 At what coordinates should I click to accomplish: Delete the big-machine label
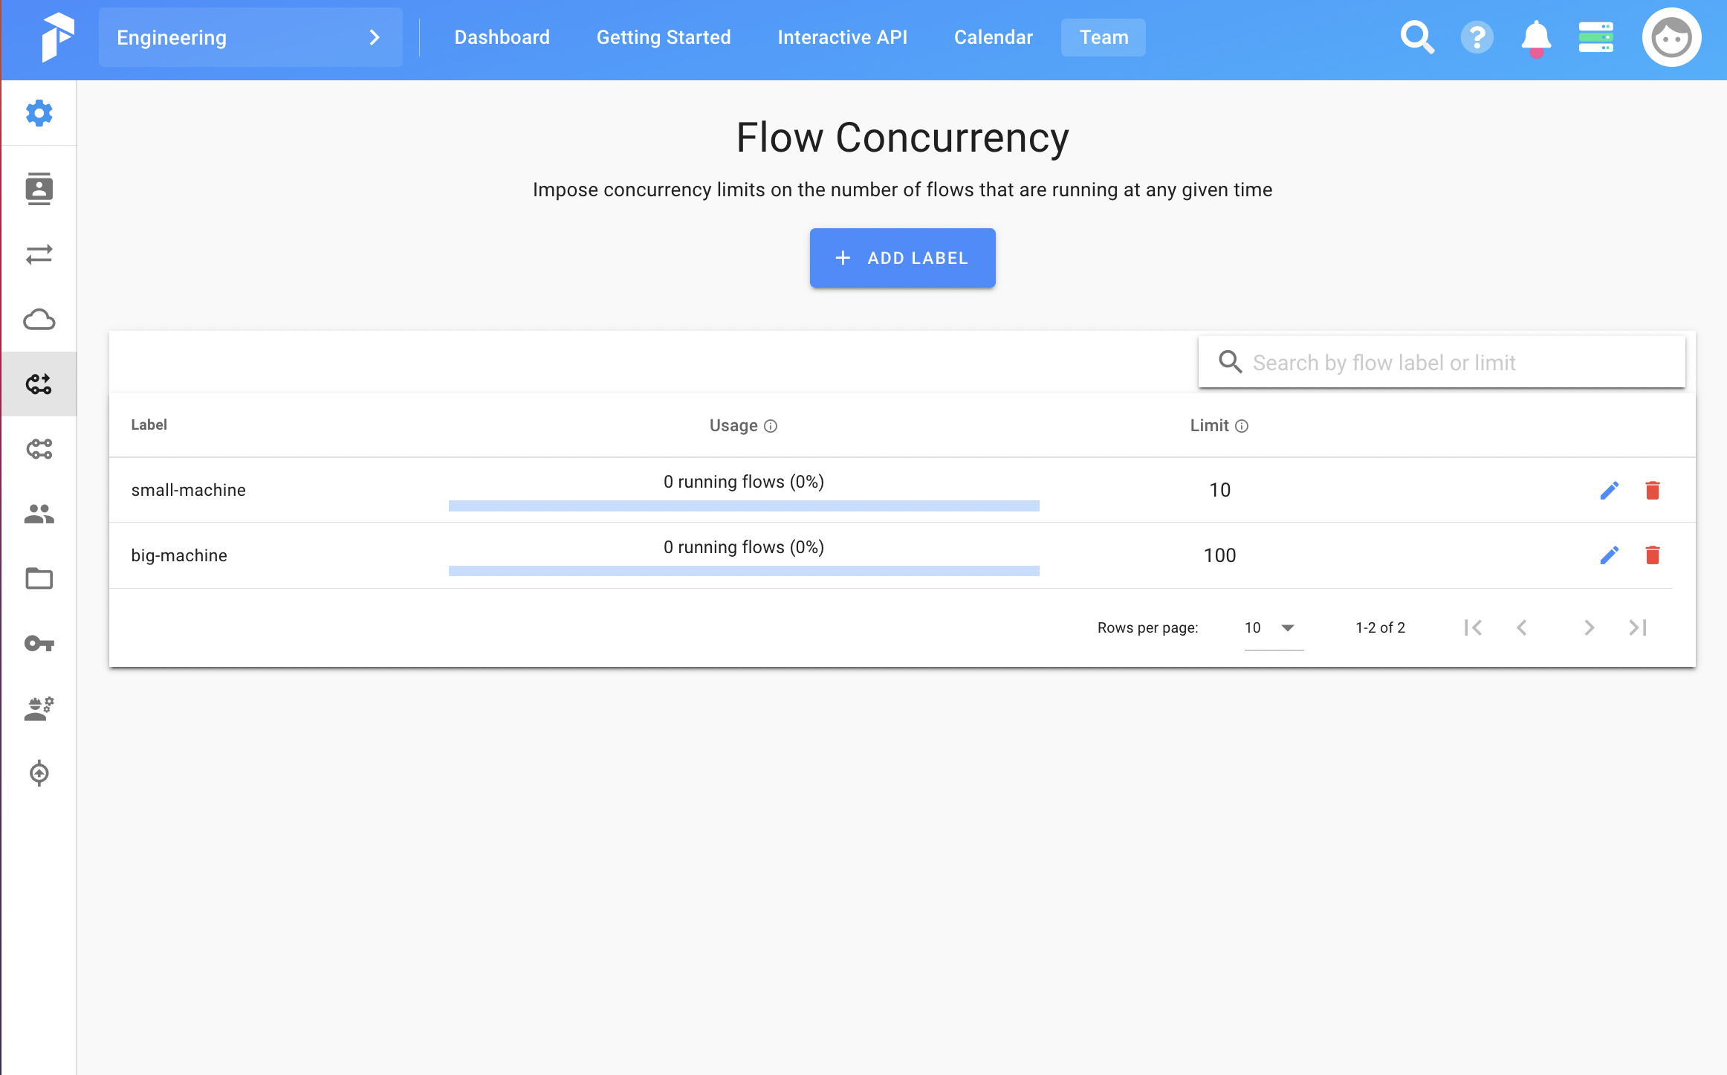pyautogui.click(x=1652, y=555)
